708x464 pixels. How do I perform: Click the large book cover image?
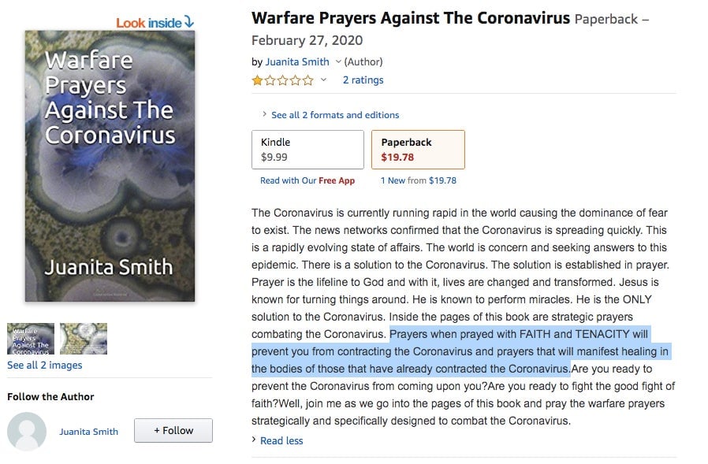[x=110, y=165]
